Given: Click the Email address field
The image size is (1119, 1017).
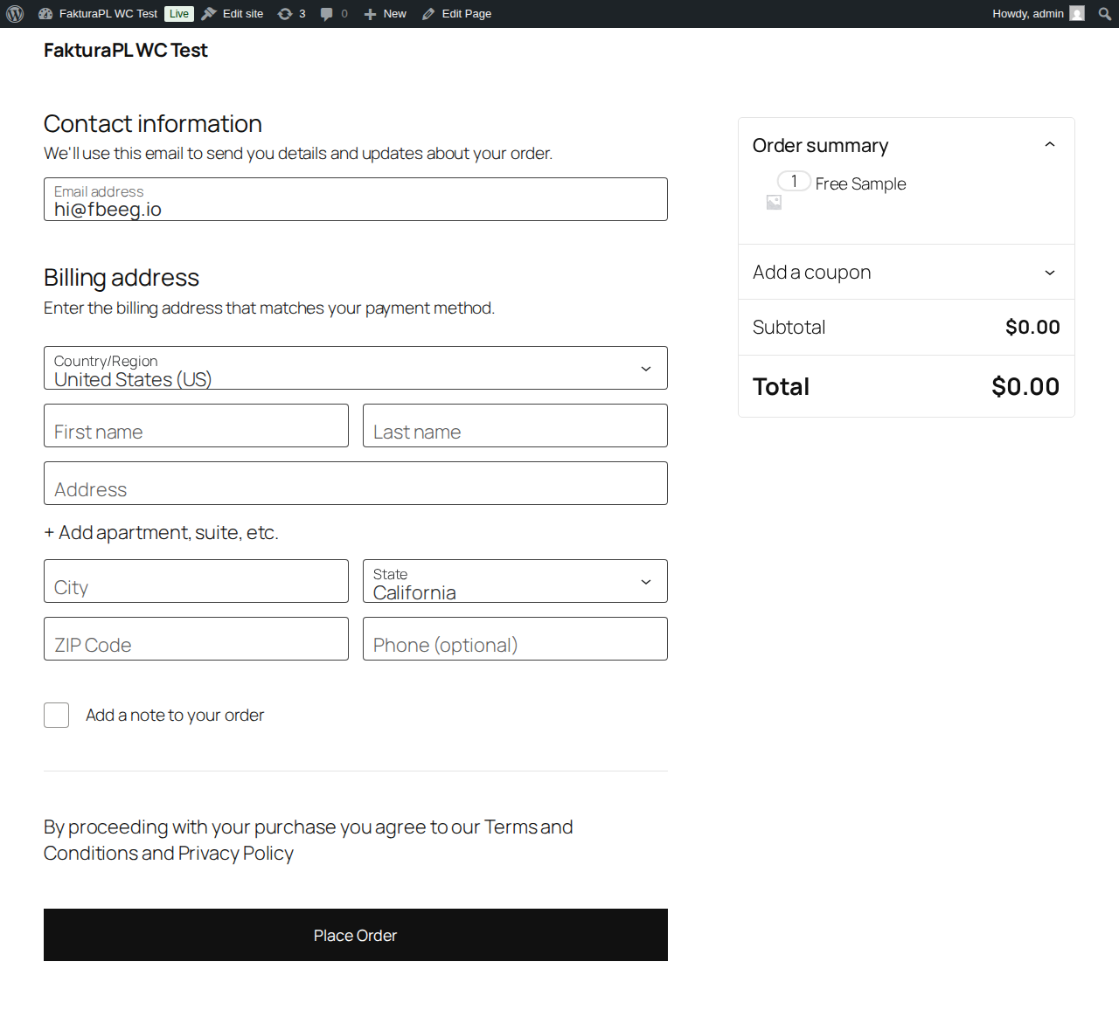Looking at the screenshot, I should coord(355,200).
